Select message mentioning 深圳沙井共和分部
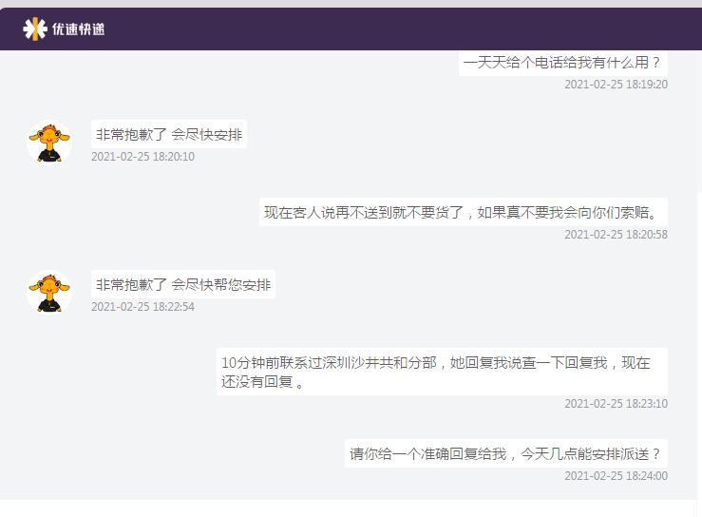Viewport: 702px width, 517px height. click(442, 372)
